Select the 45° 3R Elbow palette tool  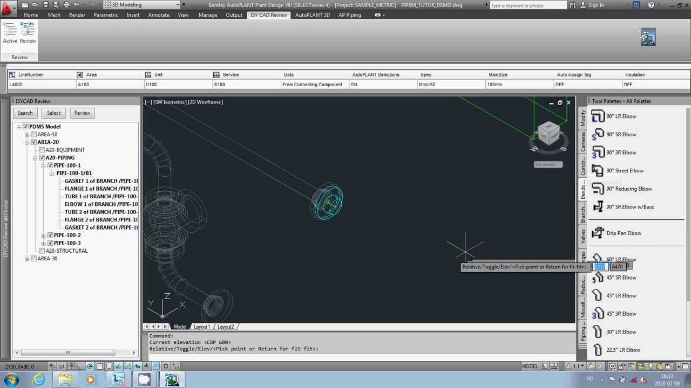[614, 314]
